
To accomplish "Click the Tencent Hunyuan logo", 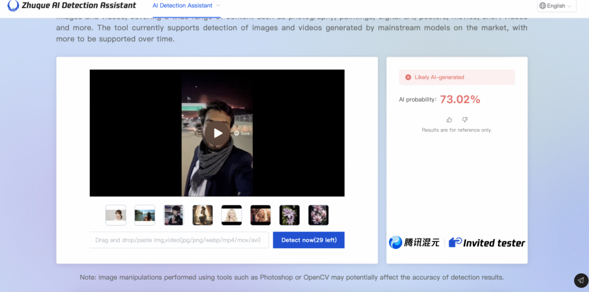I will pos(414,242).
